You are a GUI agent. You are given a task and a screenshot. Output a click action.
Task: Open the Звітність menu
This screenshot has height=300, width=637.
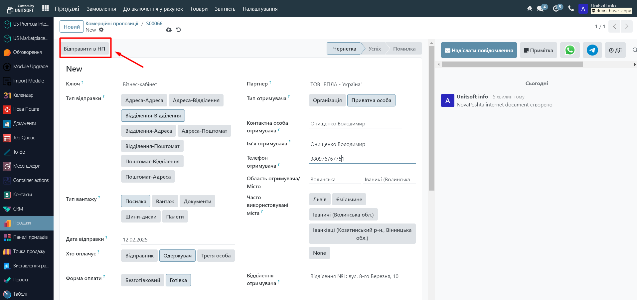pyautogui.click(x=225, y=9)
